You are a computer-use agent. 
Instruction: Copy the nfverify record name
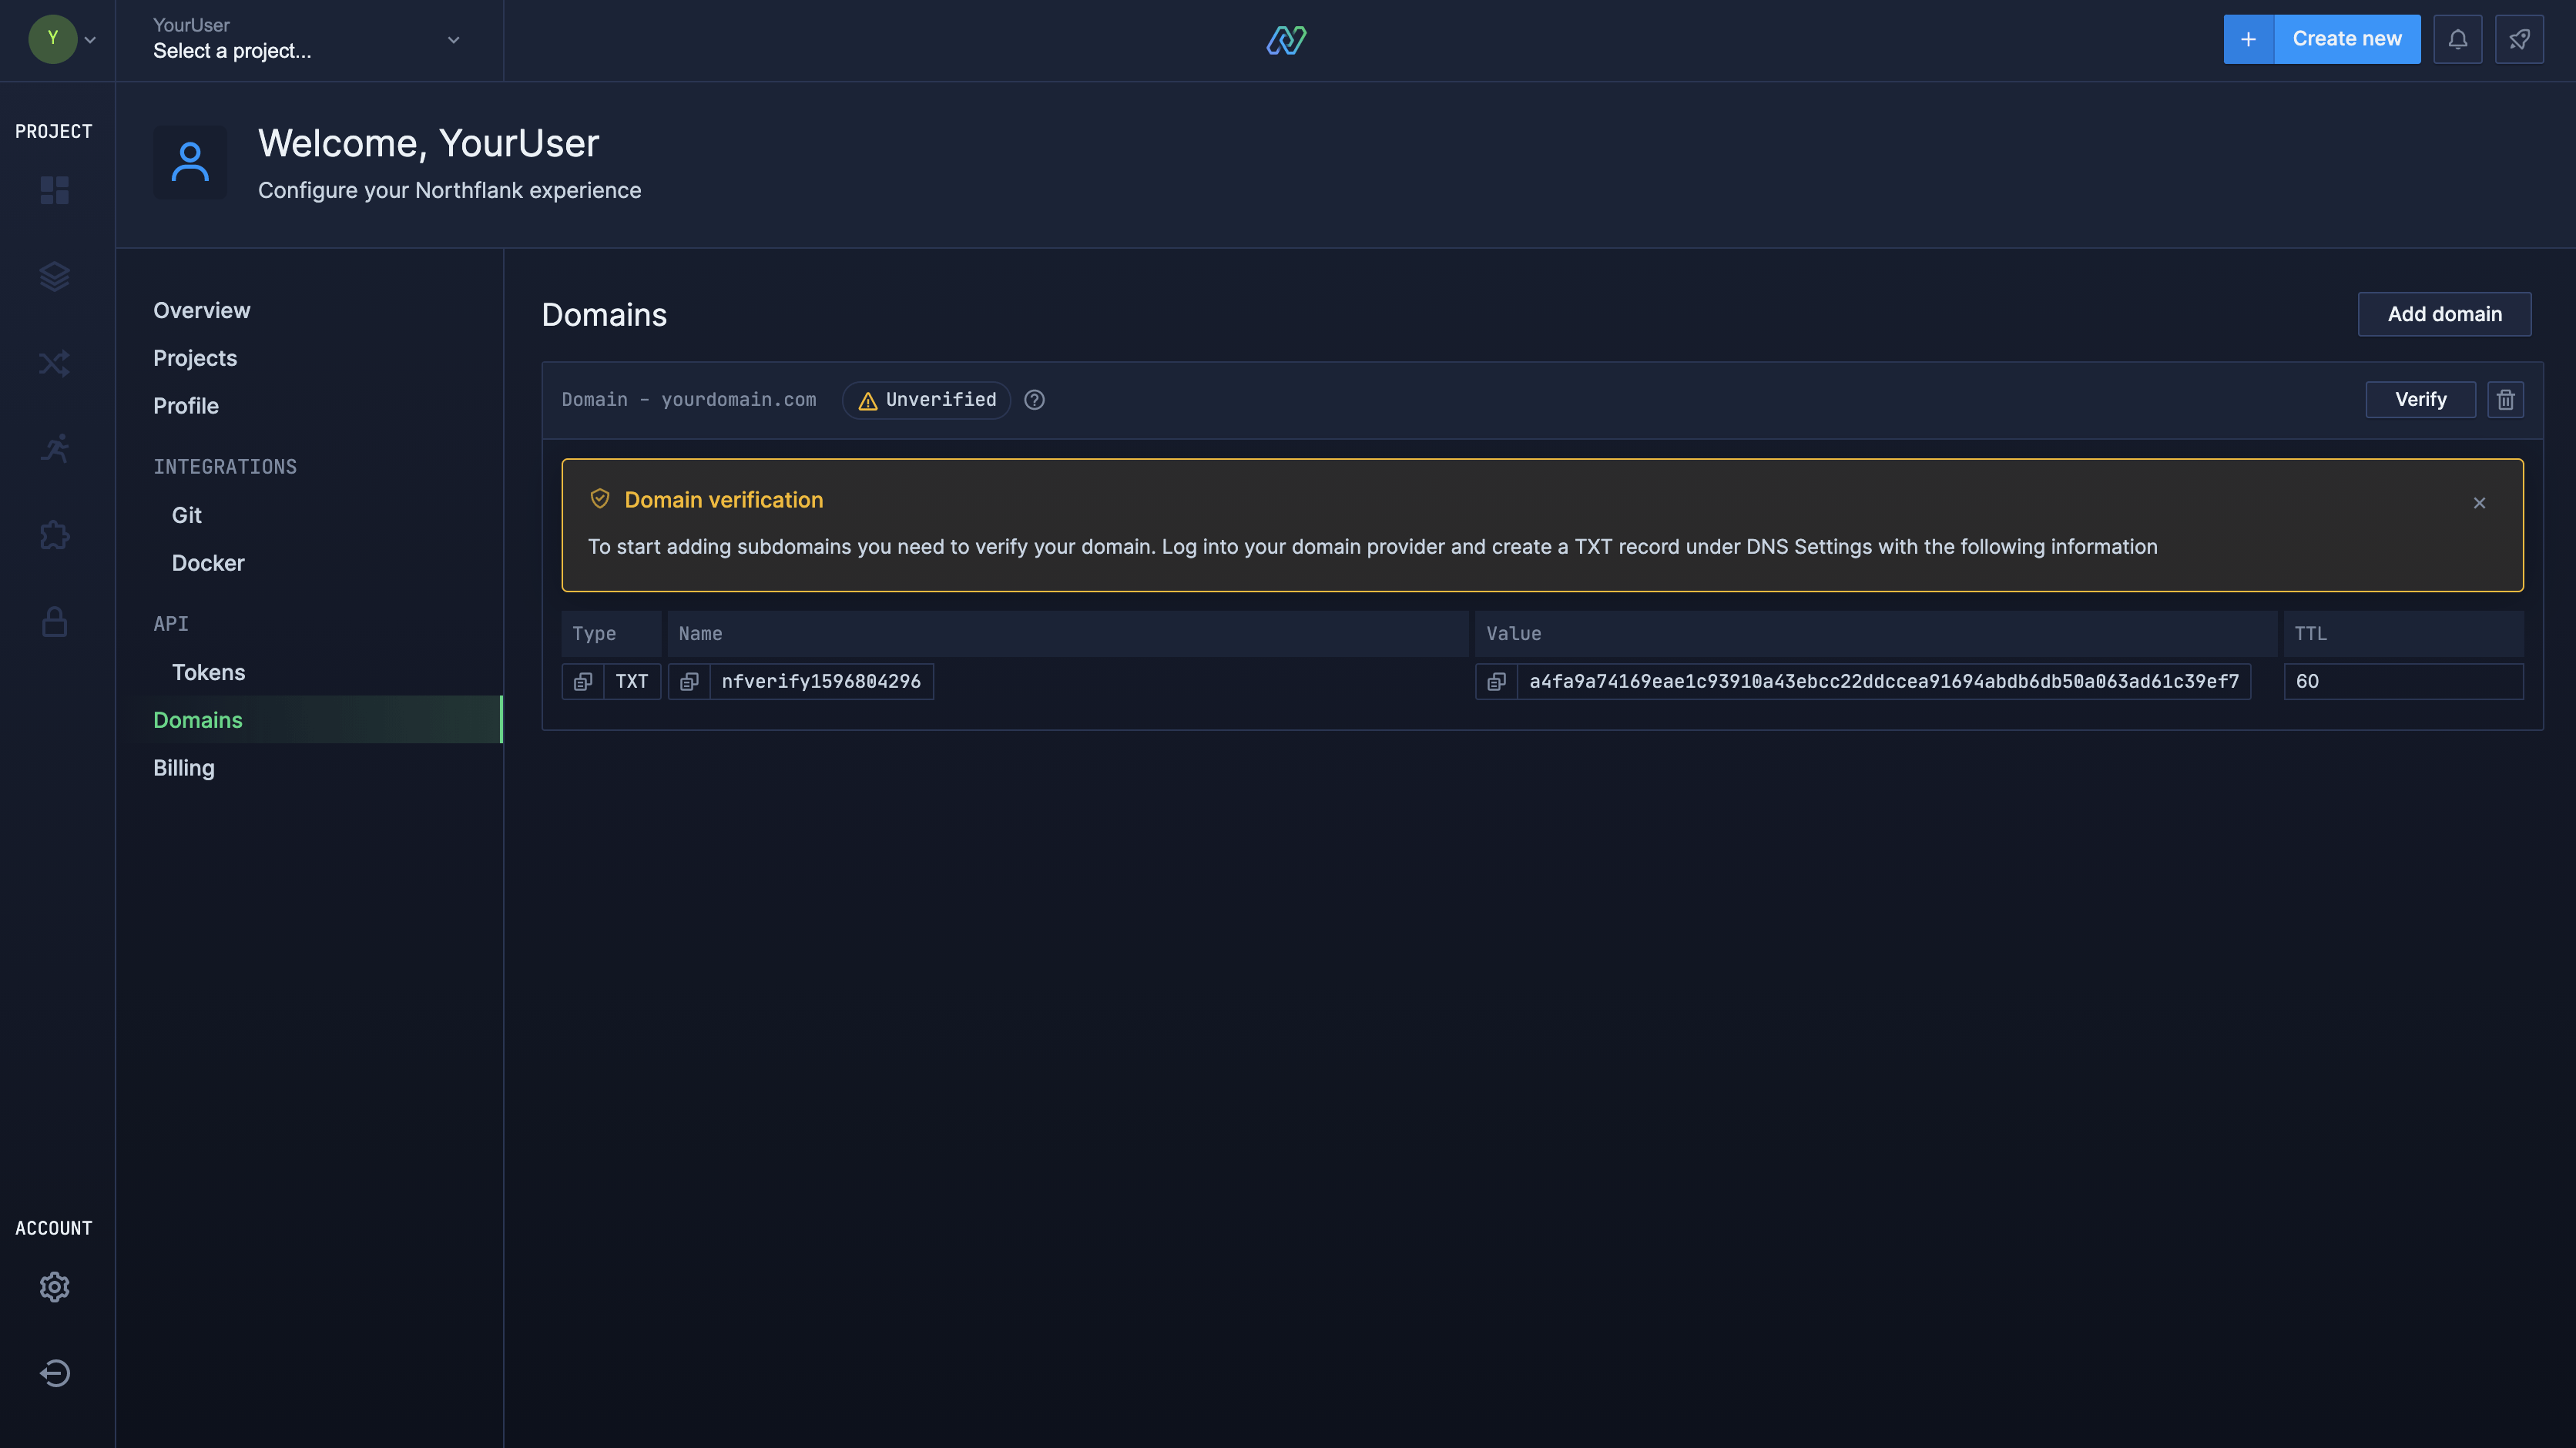tap(689, 682)
